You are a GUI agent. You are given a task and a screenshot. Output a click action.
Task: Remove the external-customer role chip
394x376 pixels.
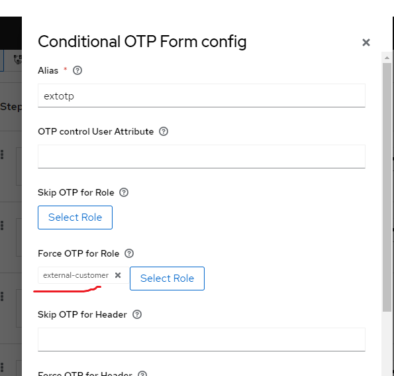click(118, 275)
